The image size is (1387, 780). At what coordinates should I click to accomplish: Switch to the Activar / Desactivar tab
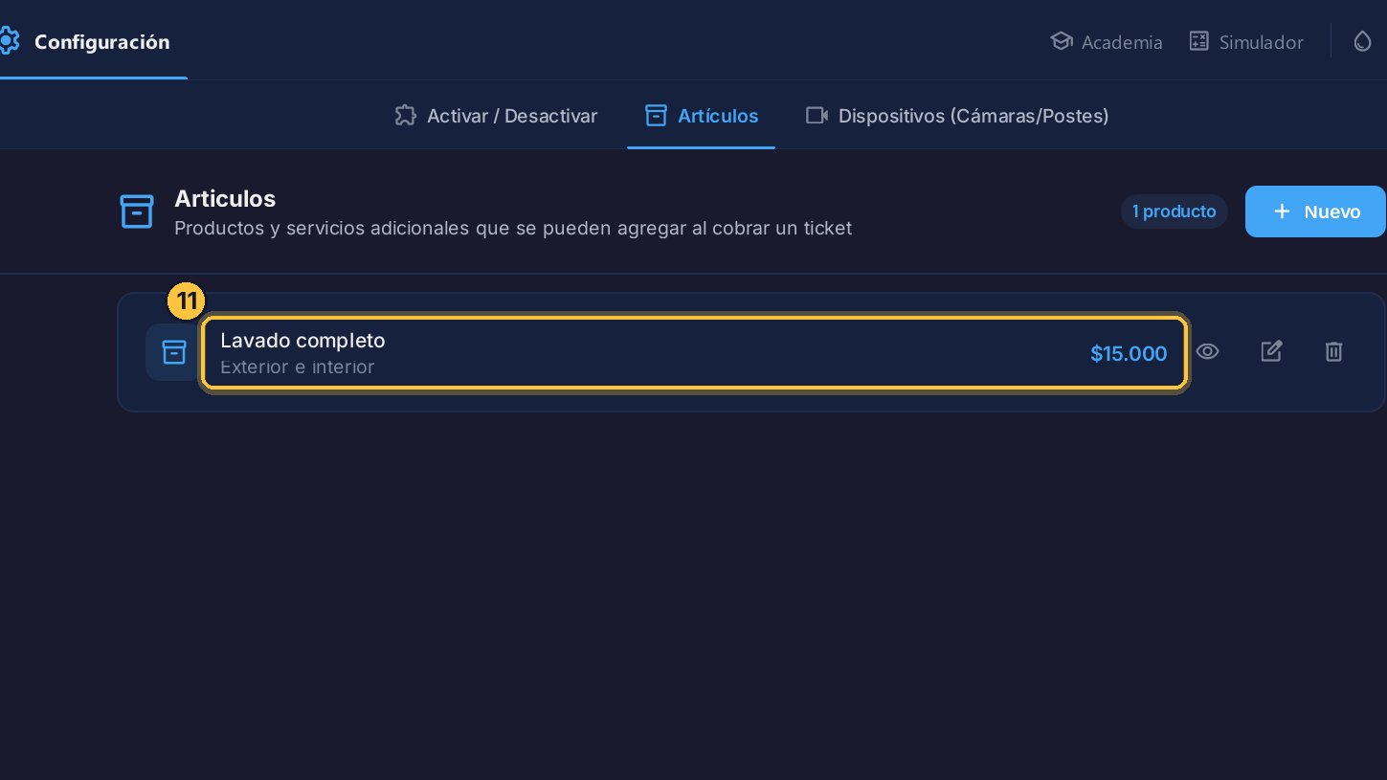click(x=496, y=116)
